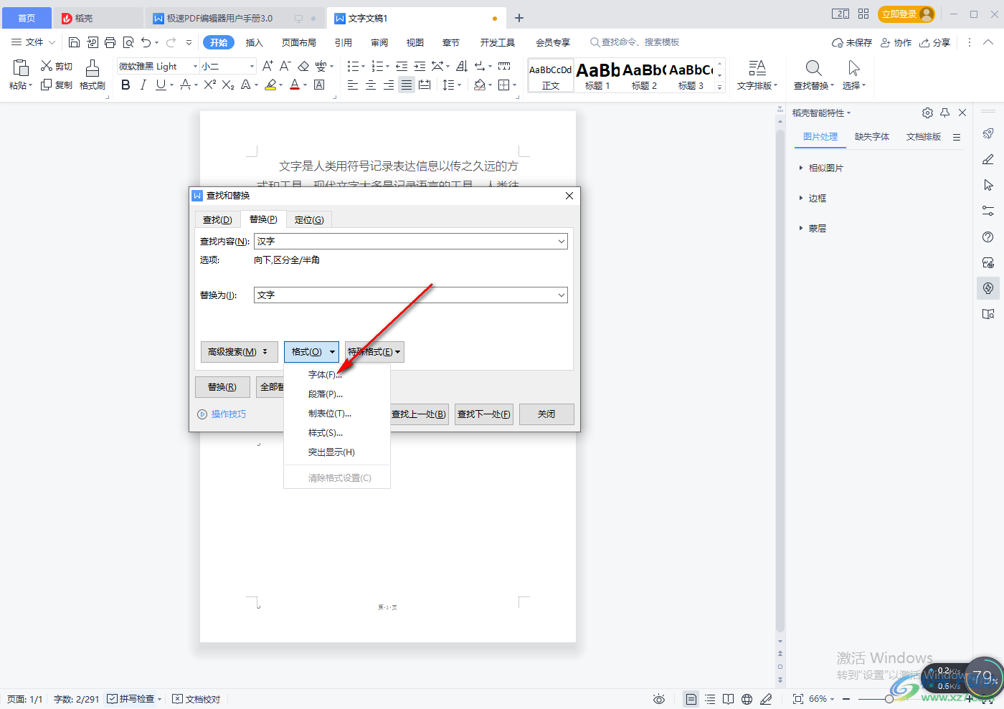Toggle Italic formatting

143,85
